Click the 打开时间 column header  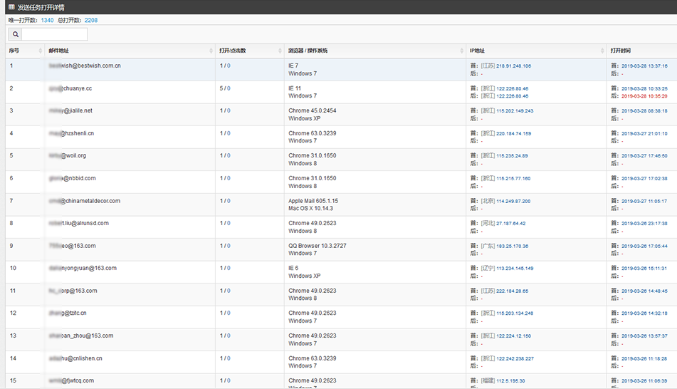(621, 51)
